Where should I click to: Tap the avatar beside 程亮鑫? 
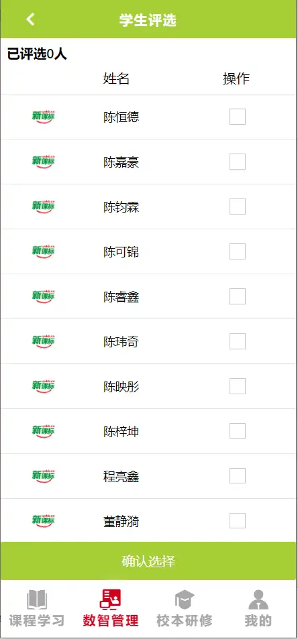[43, 475]
